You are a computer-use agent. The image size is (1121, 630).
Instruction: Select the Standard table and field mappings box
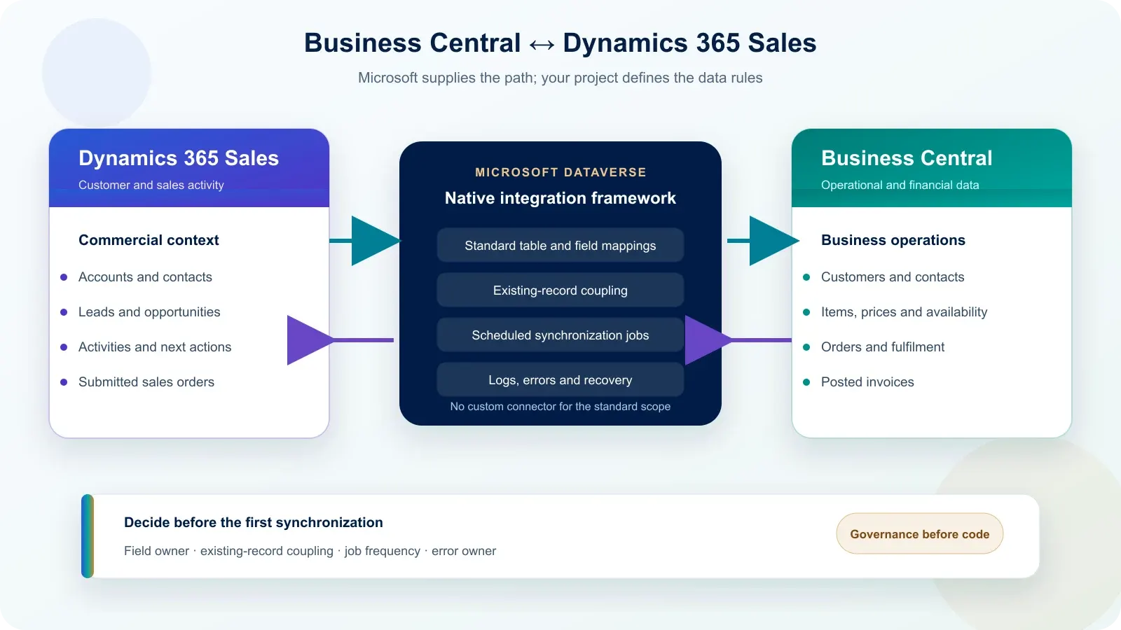pyautogui.click(x=560, y=246)
